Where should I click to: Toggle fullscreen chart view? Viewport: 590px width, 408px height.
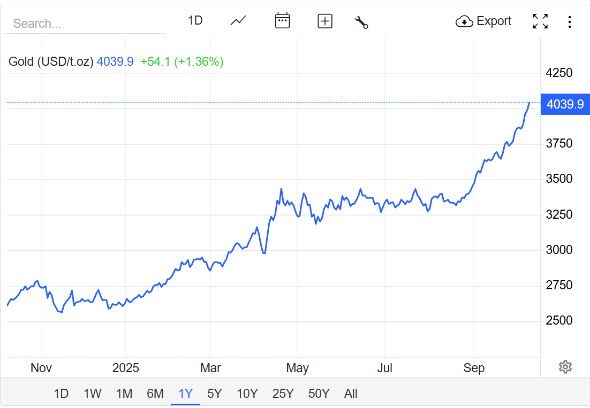540,21
